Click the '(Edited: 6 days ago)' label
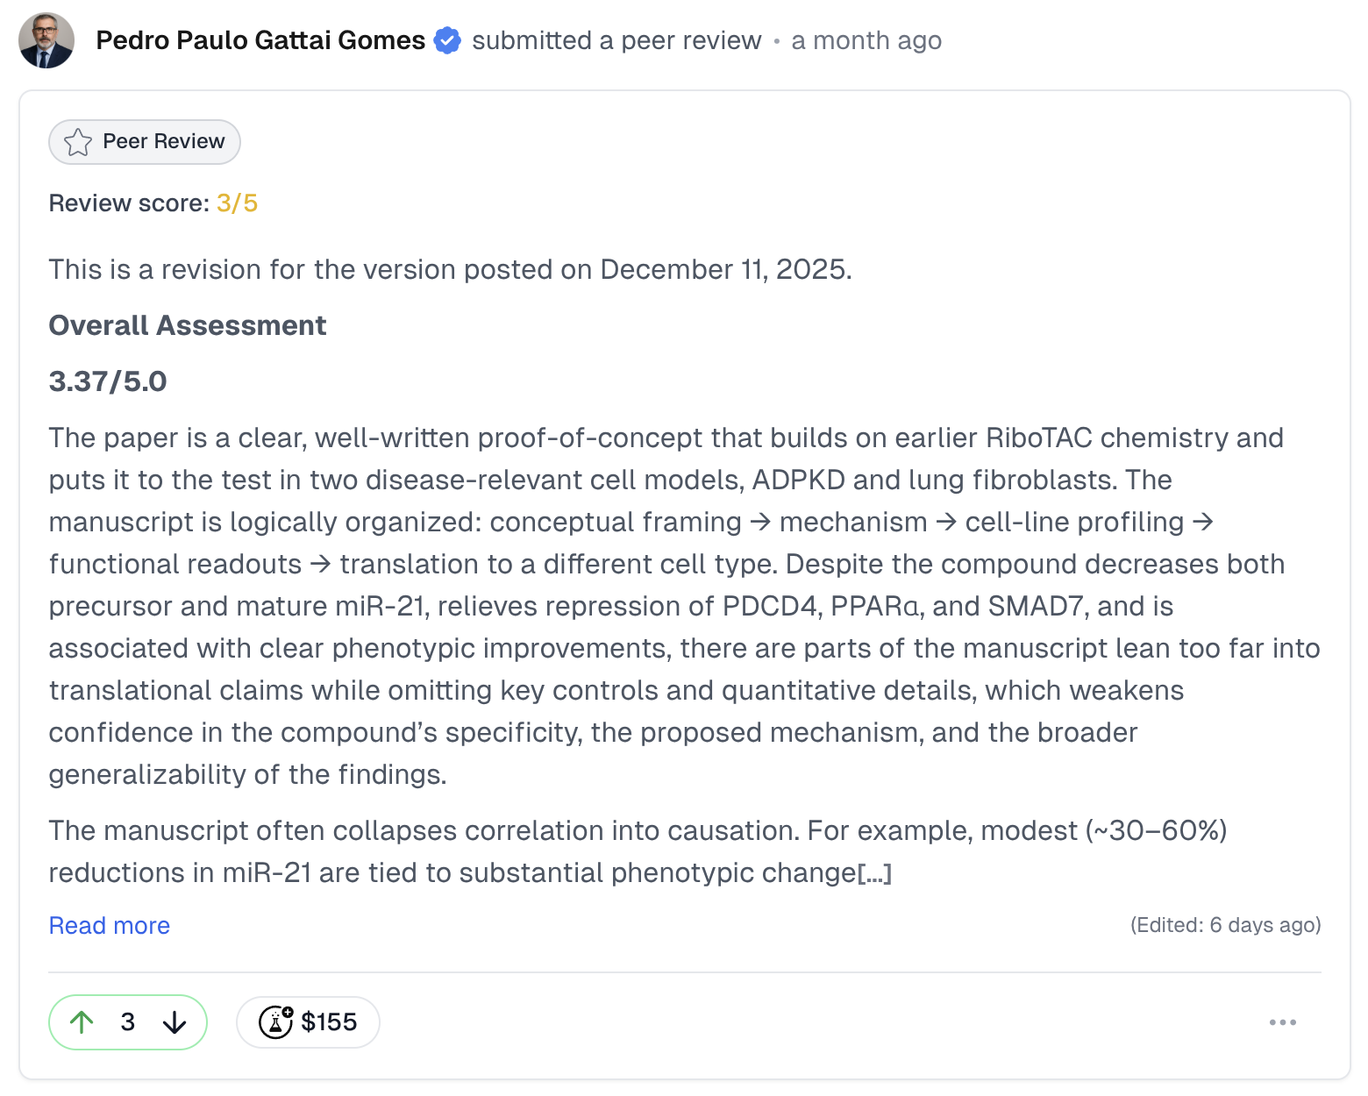 tap(1225, 925)
